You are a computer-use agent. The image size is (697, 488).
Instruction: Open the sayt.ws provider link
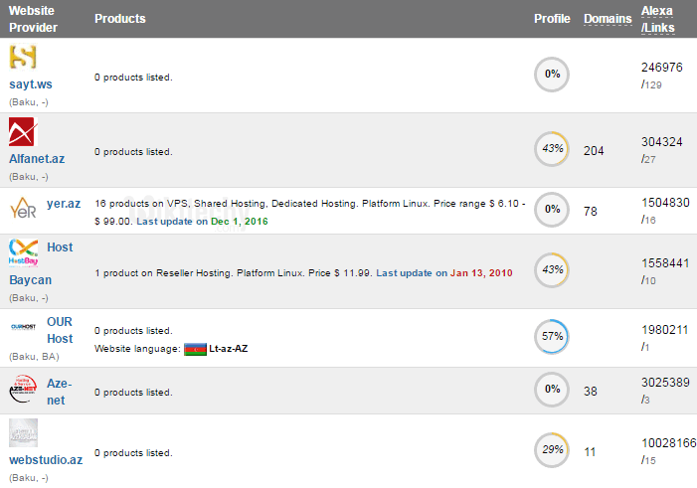point(31,84)
